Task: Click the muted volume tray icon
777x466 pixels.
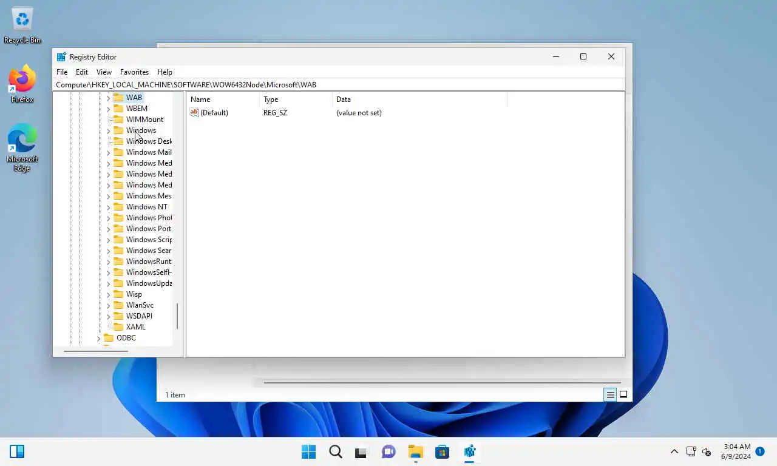Action: tap(707, 451)
